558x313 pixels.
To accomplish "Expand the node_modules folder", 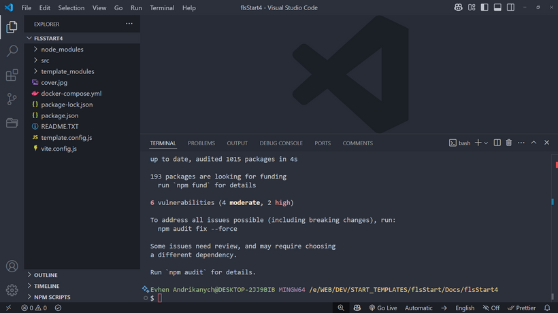I will point(62,50).
